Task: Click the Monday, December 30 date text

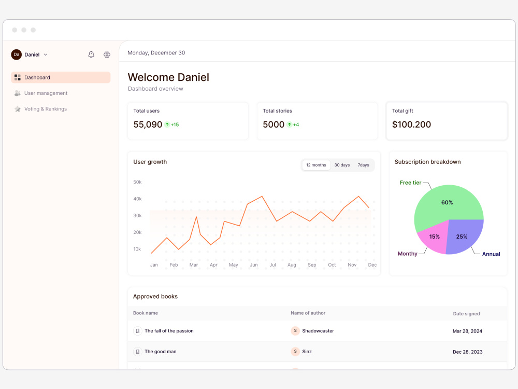Action: (x=156, y=52)
